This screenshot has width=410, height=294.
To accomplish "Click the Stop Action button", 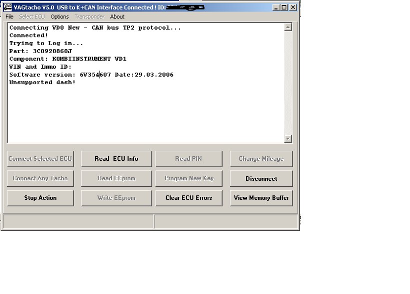I will coord(40,198).
